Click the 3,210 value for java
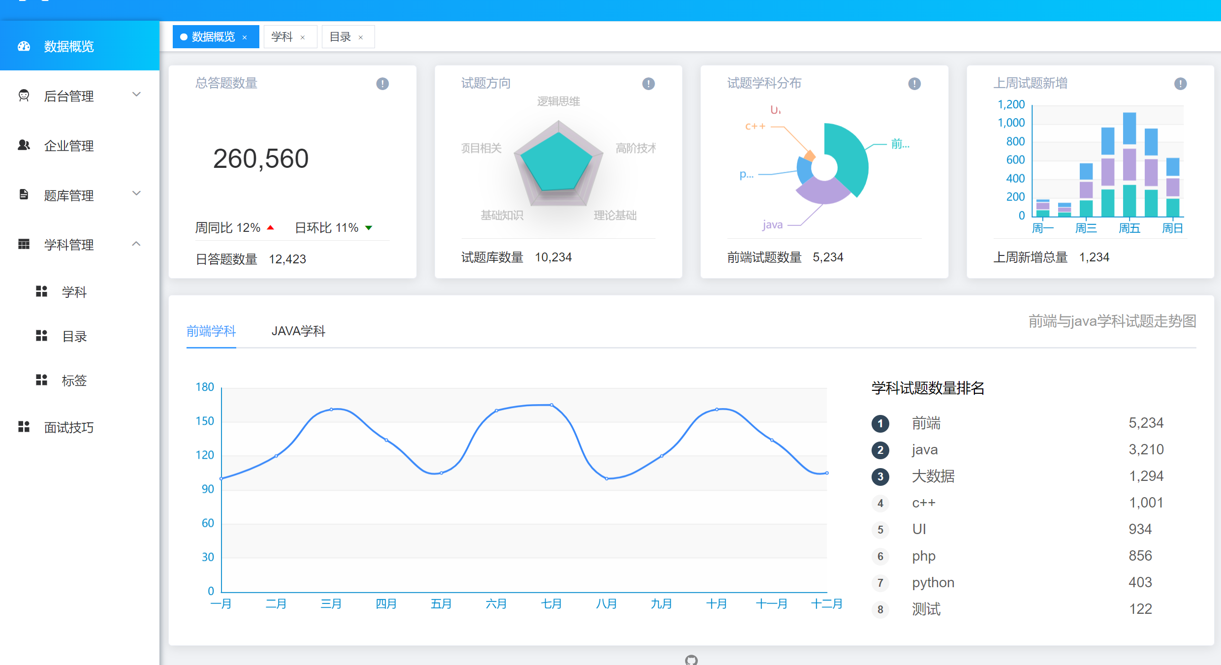Screen dimensions: 1221x665 (x=1146, y=449)
